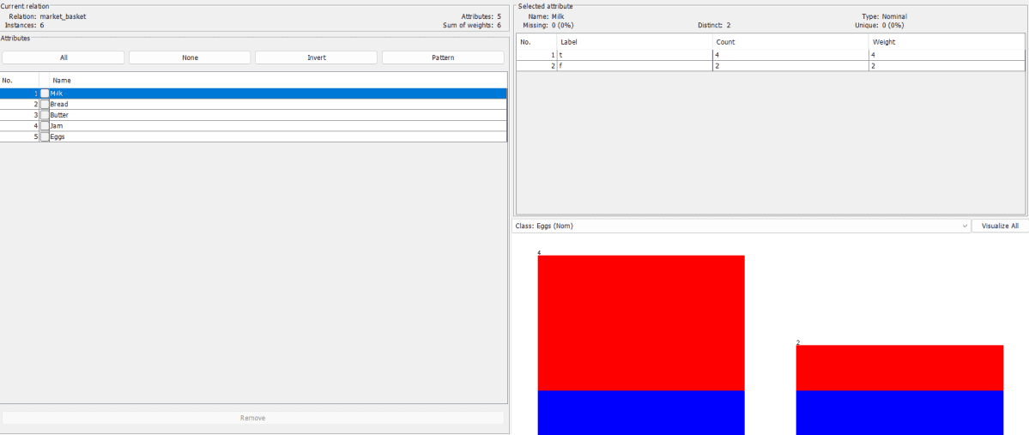This screenshot has height=435, width=1029.
Task: Select the Milk attribute row
Action: (x=253, y=94)
